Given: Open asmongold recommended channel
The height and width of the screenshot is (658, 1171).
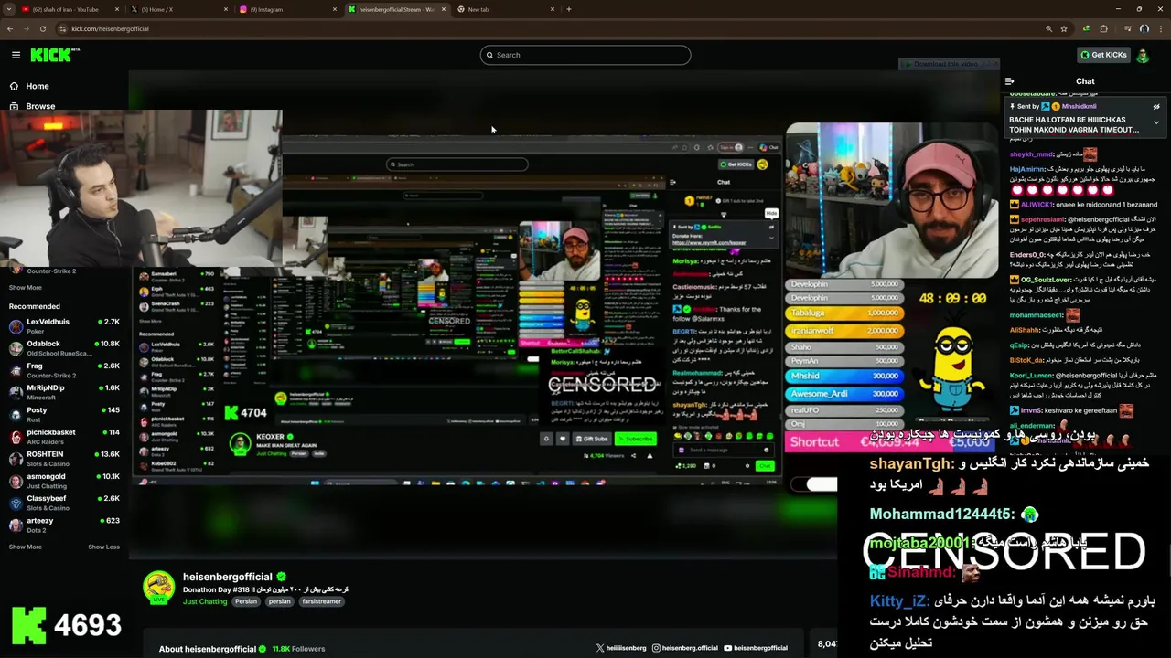Looking at the screenshot, I should [x=64, y=480].
